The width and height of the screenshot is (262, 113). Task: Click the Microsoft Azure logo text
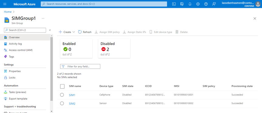coord(24,4)
